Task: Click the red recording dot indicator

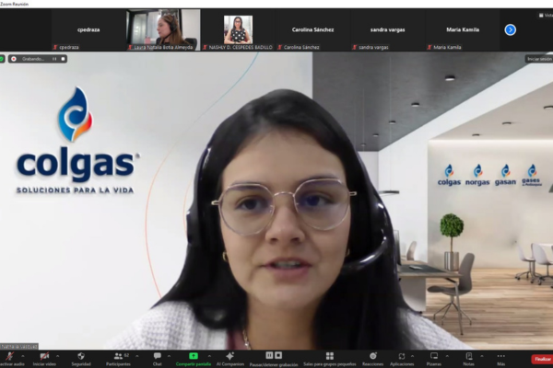Action: [14, 59]
